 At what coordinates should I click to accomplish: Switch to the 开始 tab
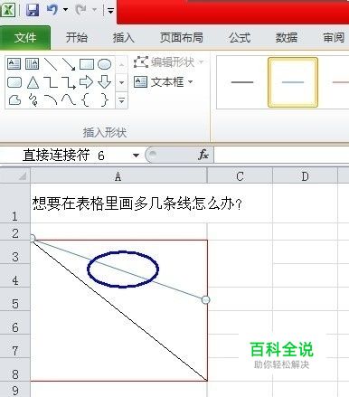(77, 38)
